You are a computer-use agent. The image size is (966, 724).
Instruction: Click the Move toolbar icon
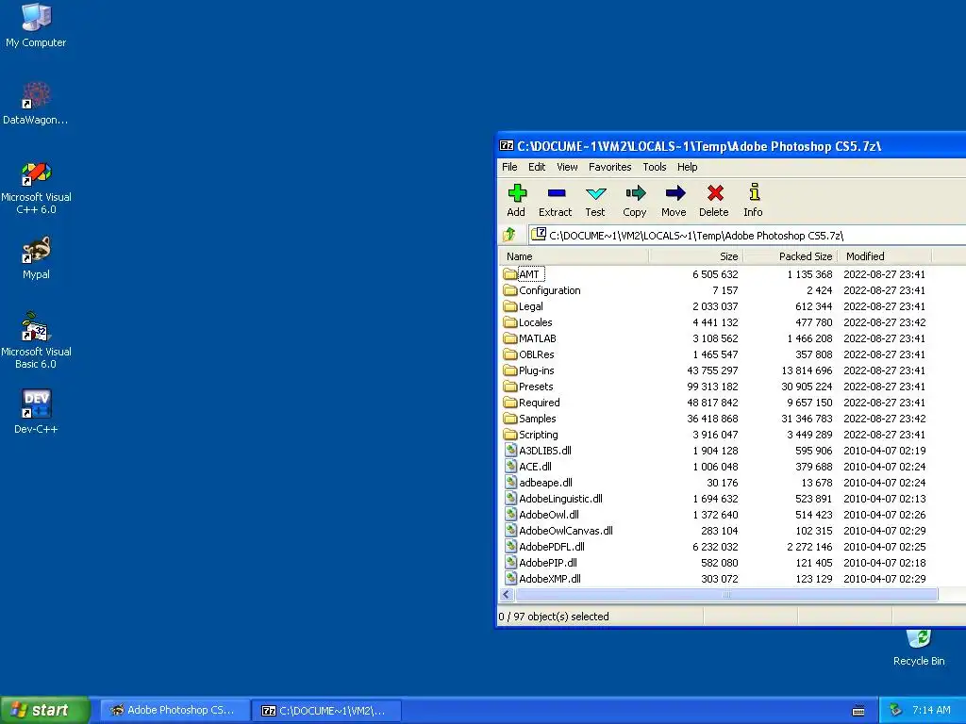click(x=675, y=193)
